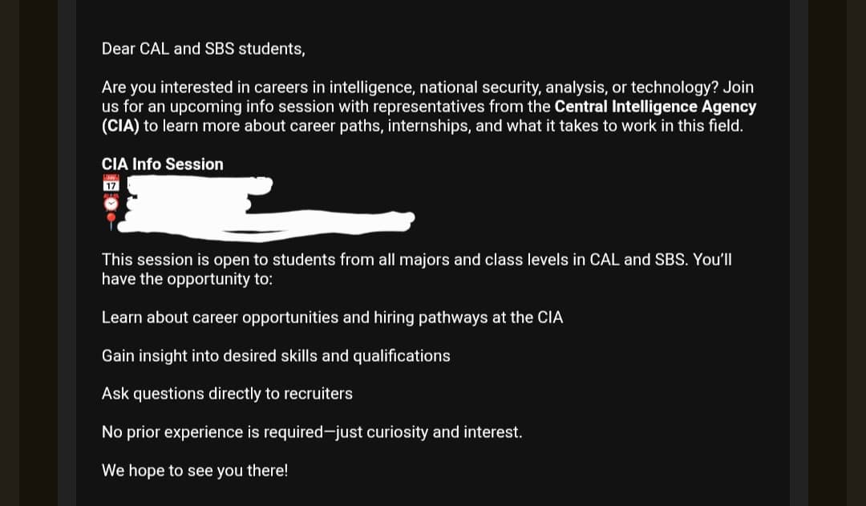Click the word 'internships,' in the email body
Image resolution: width=866 pixels, height=506 pixels.
point(429,126)
